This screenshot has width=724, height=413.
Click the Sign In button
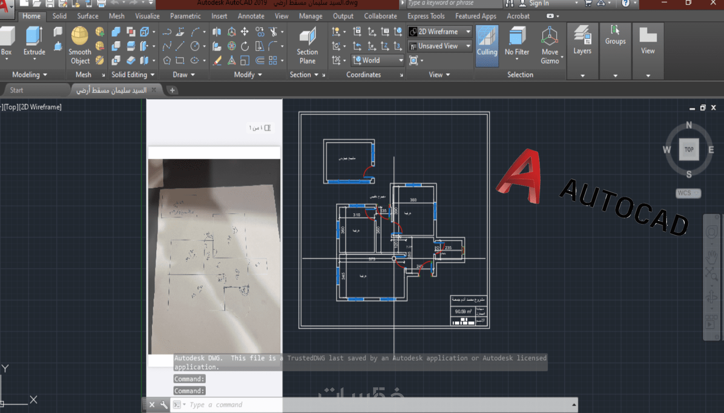[x=534, y=3]
